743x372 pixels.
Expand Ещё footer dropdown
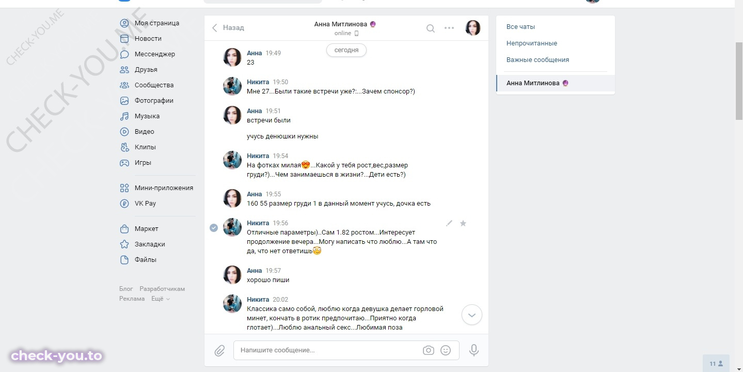(161, 299)
